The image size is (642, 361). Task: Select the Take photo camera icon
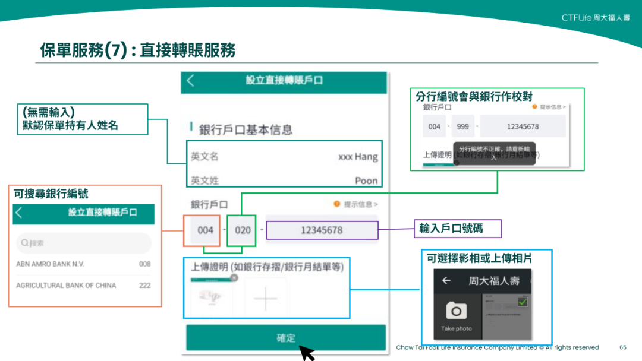click(457, 309)
